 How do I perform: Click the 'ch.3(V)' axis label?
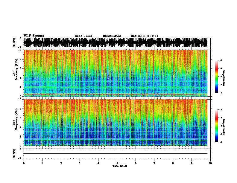14,153
